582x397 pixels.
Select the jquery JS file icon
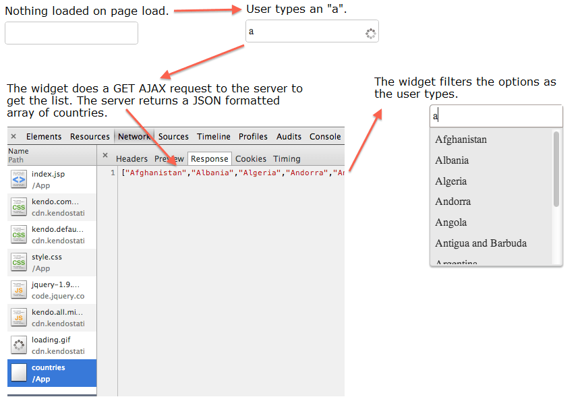coord(19,290)
